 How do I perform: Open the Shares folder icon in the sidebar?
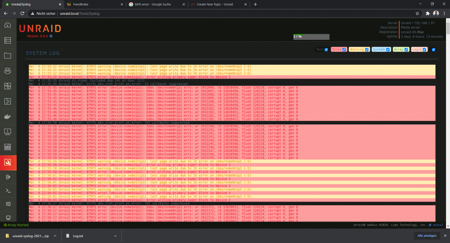click(x=8, y=56)
